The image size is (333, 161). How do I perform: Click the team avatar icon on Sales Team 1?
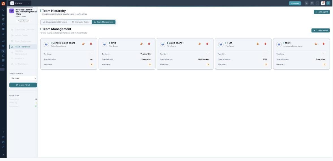[x=163, y=44]
